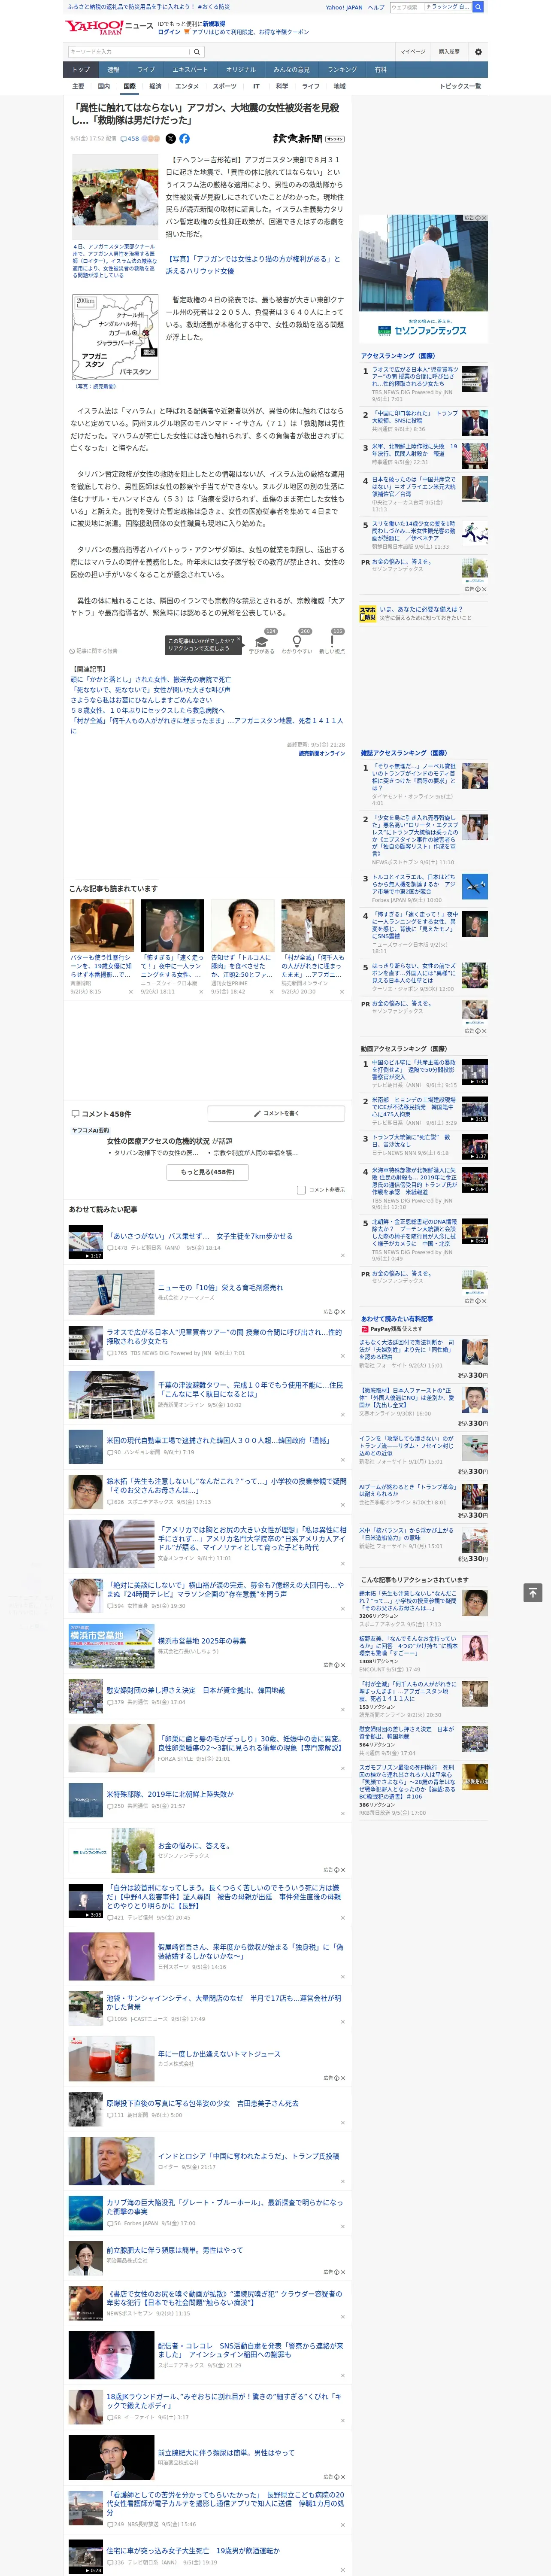Open related article 「死なないで、死なないで」
The width and height of the screenshot is (551, 2576).
click(150, 690)
